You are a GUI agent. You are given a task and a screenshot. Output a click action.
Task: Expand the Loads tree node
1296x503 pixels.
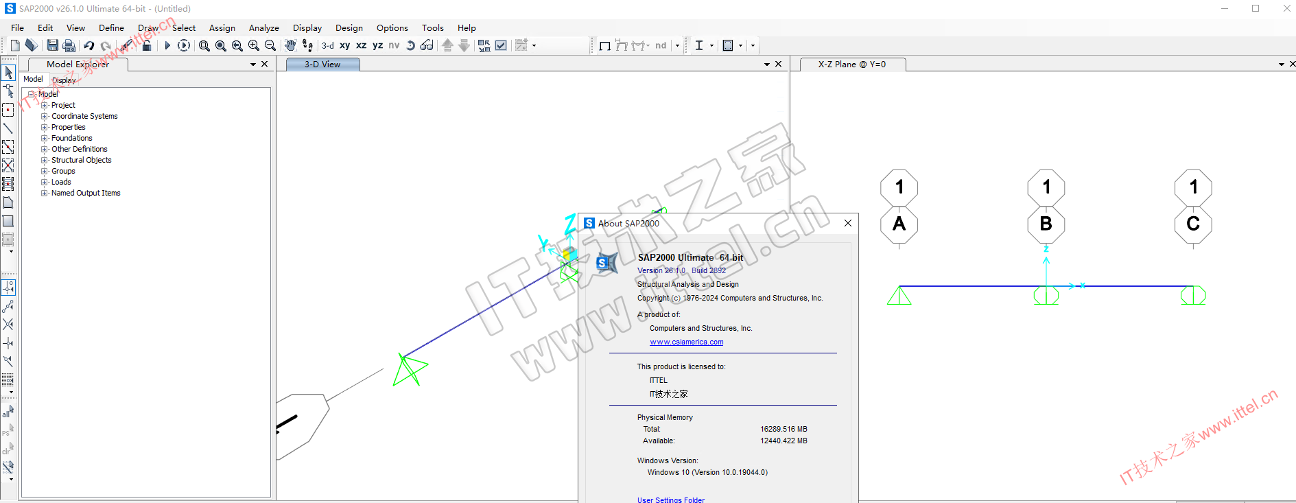point(44,182)
